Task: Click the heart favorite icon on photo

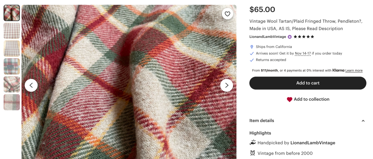Action: 227,14
